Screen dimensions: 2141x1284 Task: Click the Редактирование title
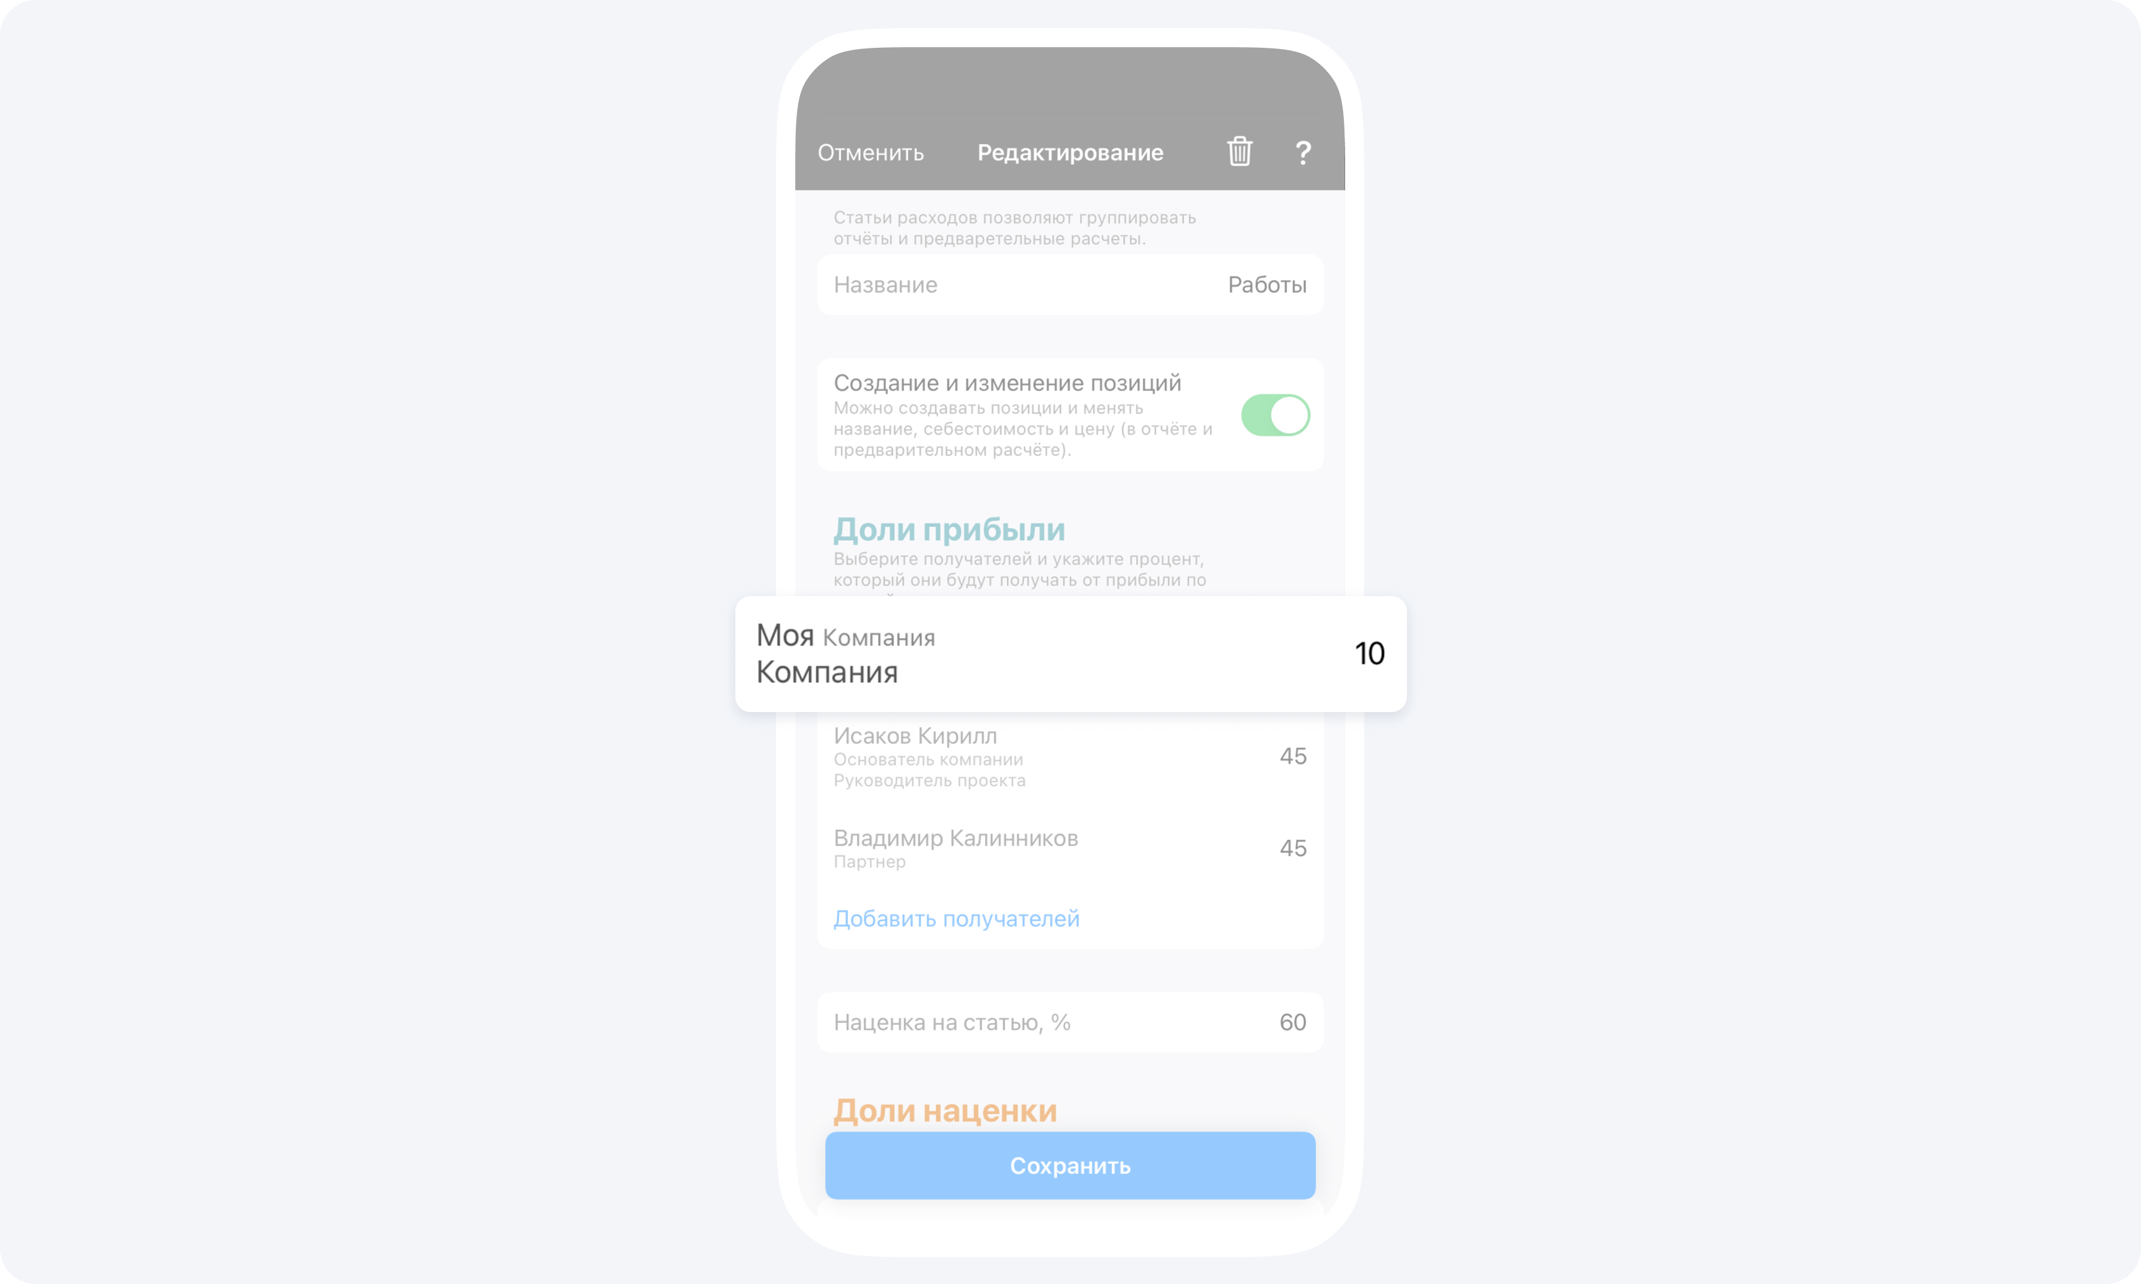[1070, 152]
